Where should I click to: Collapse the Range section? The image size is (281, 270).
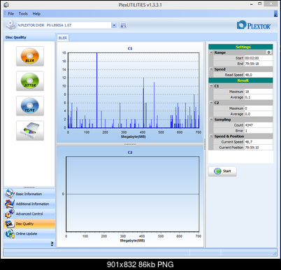click(x=211, y=52)
